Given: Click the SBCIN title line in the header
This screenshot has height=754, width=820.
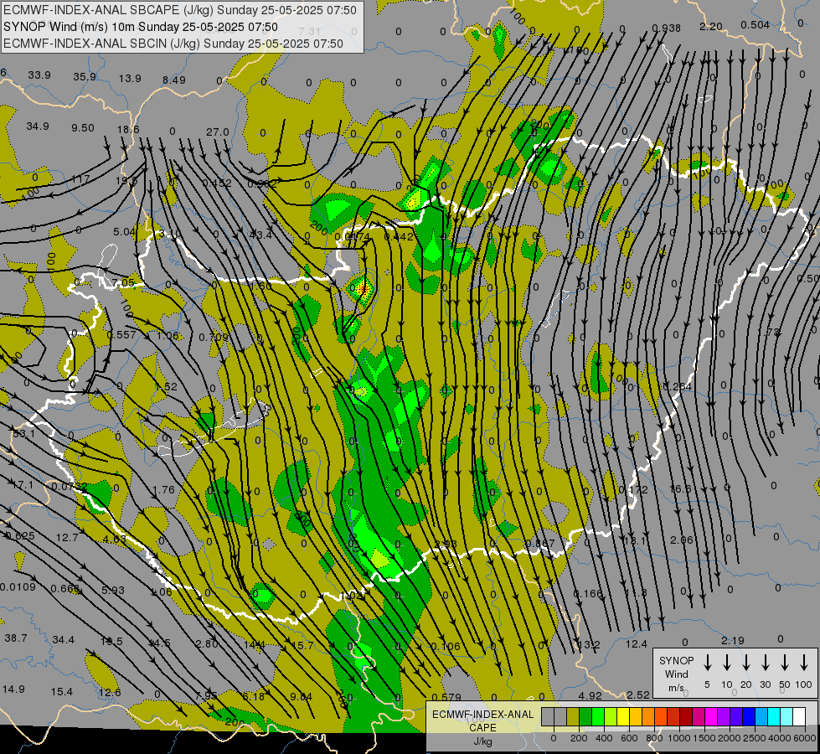Looking at the screenshot, I should point(173,44).
